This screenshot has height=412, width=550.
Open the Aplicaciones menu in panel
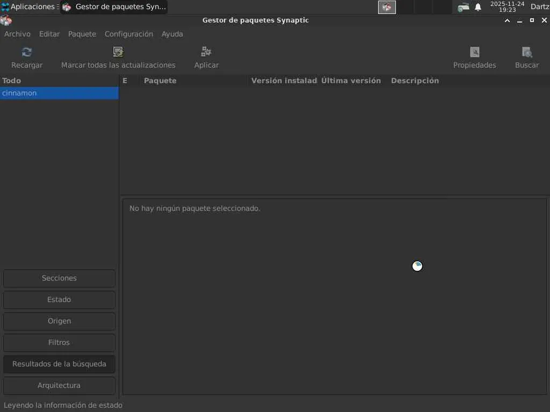click(x=30, y=6)
